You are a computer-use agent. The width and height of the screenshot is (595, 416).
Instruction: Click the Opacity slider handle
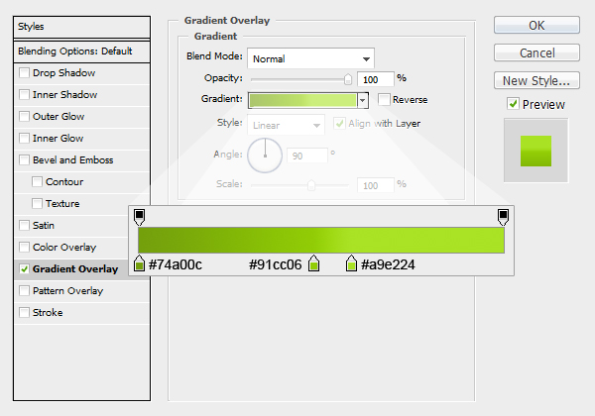(348, 79)
